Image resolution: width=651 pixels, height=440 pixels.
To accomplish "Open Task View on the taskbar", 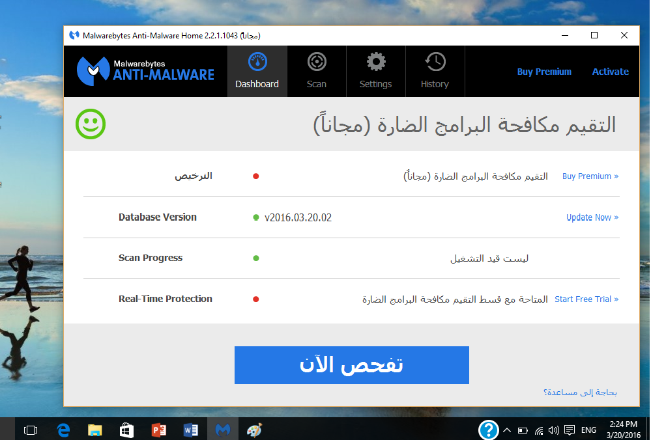I will tap(31, 430).
